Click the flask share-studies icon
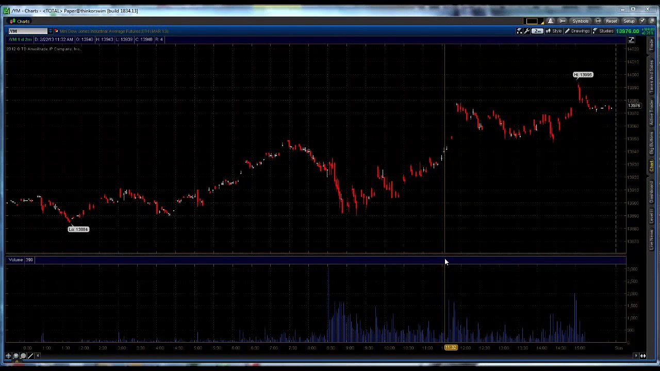The width and height of the screenshot is (660, 371). click(519, 31)
